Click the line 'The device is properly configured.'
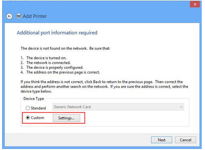 point(55,67)
